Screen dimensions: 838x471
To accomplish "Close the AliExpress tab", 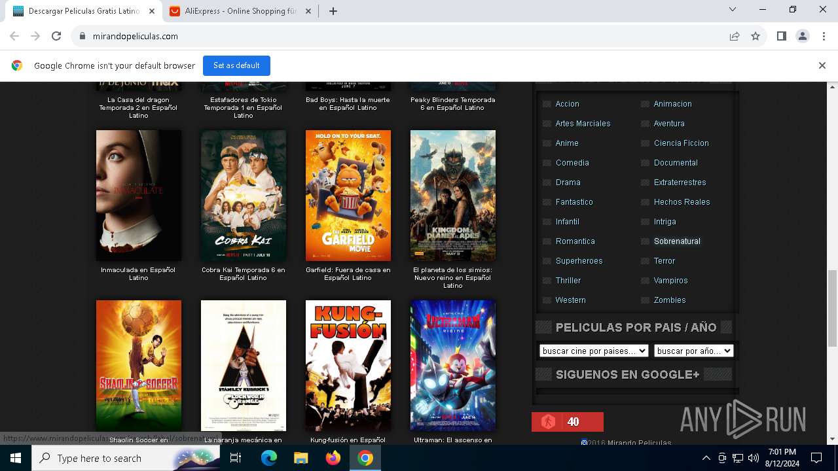I will pos(308,11).
